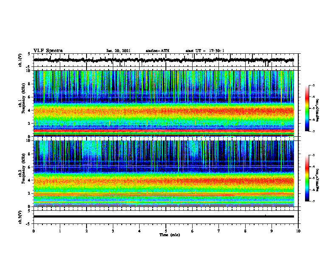Click the ch.2 spectrogram panel
The width and height of the screenshot is (336, 259).
click(x=164, y=174)
